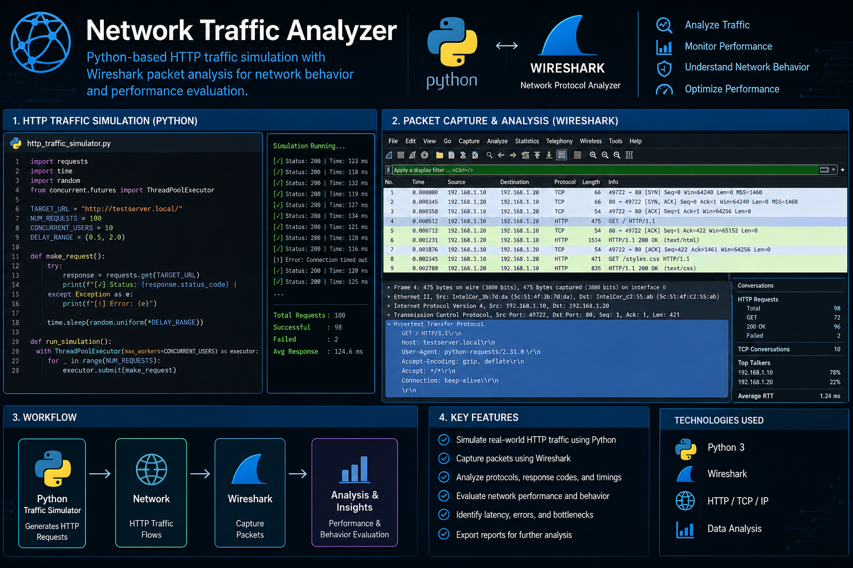Close the capture file X icon
853x568 pixels.
[x=463, y=155]
